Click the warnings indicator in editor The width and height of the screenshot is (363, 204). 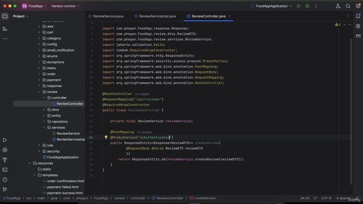click(x=338, y=24)
